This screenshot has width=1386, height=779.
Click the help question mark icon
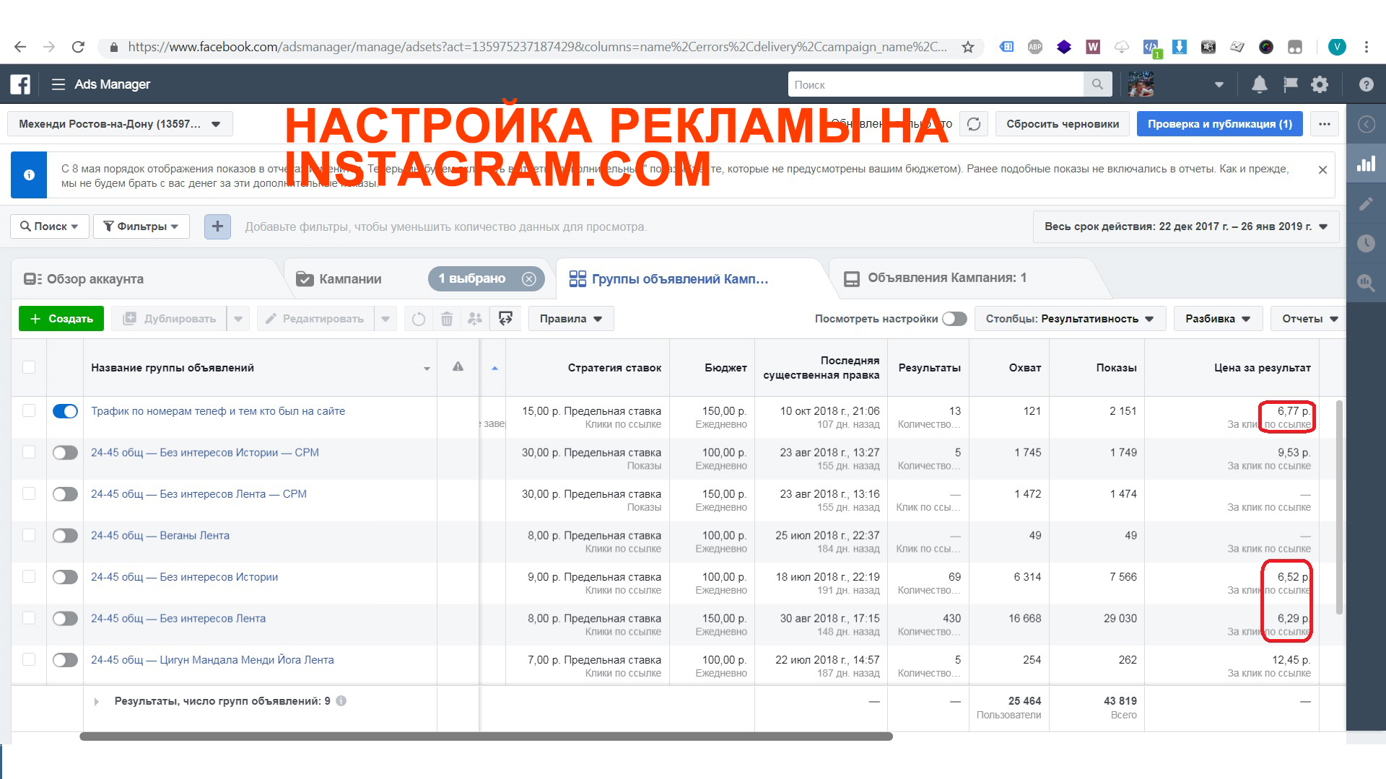coord(1366,84)
